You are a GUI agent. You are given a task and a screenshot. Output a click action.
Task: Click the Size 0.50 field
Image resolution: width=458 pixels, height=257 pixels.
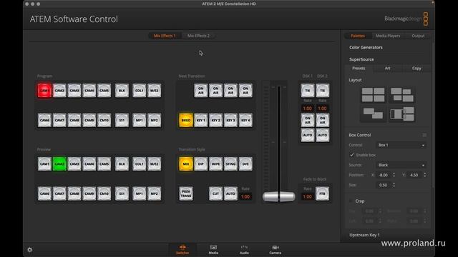384,185
